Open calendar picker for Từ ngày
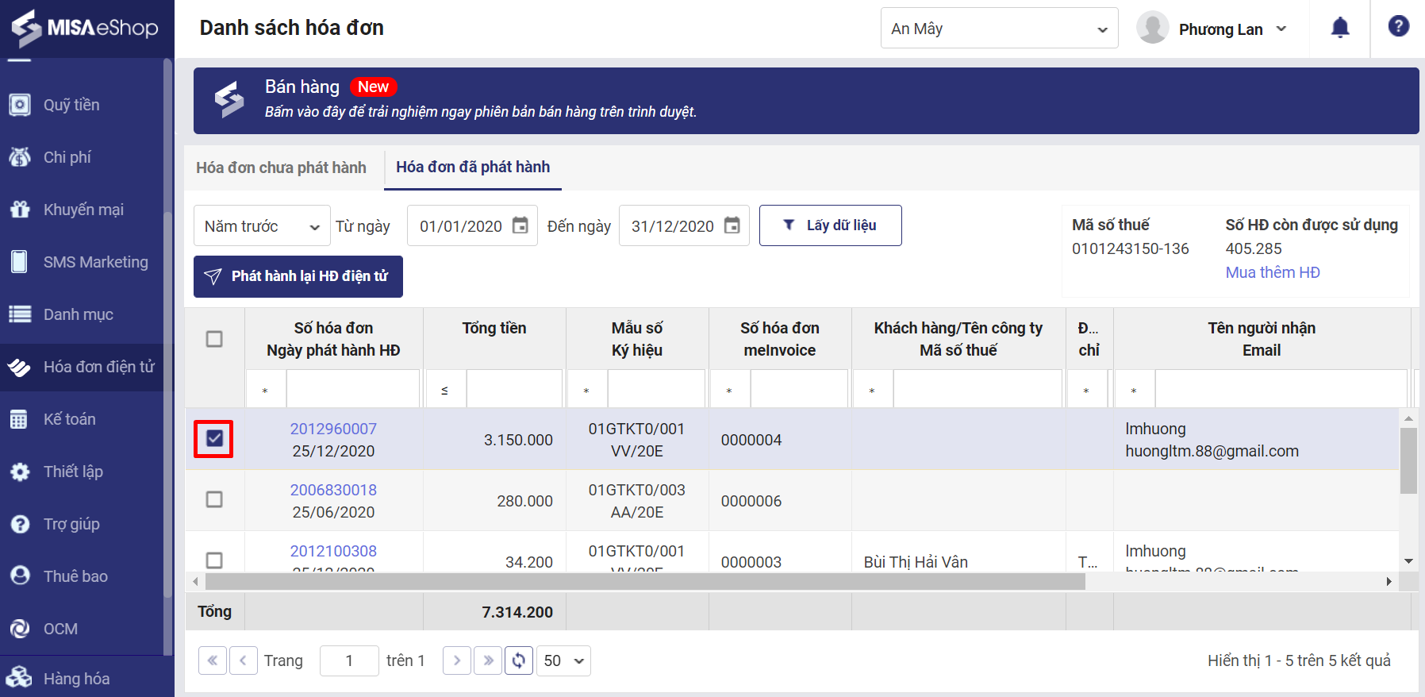 click(520, 225)
